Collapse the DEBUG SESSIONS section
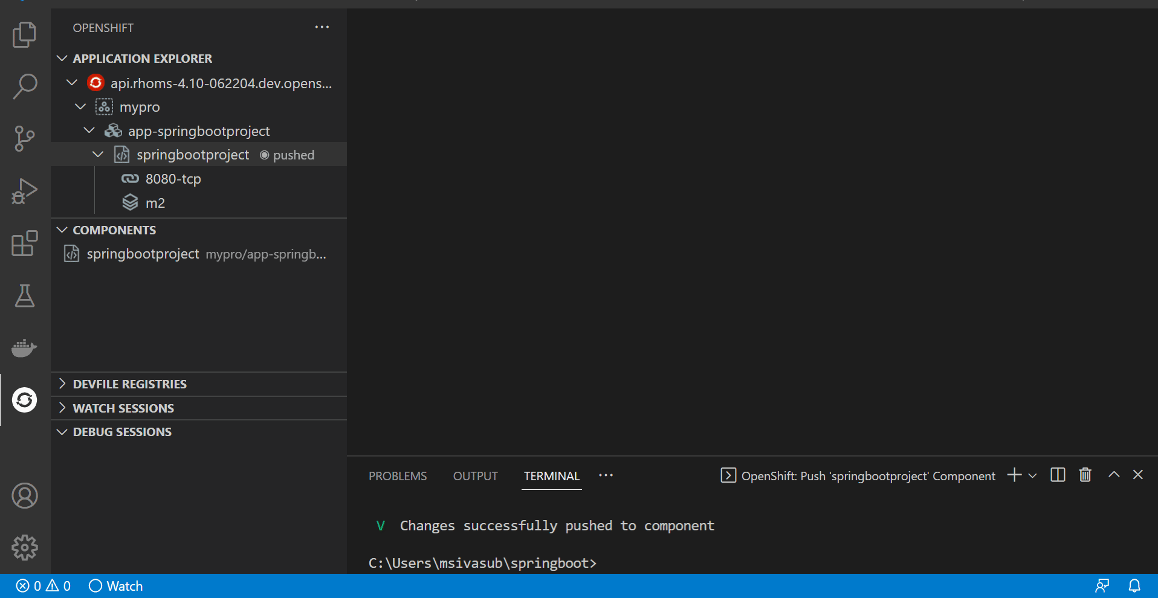This screenshot has width=1158, height=598. point(62,432)
